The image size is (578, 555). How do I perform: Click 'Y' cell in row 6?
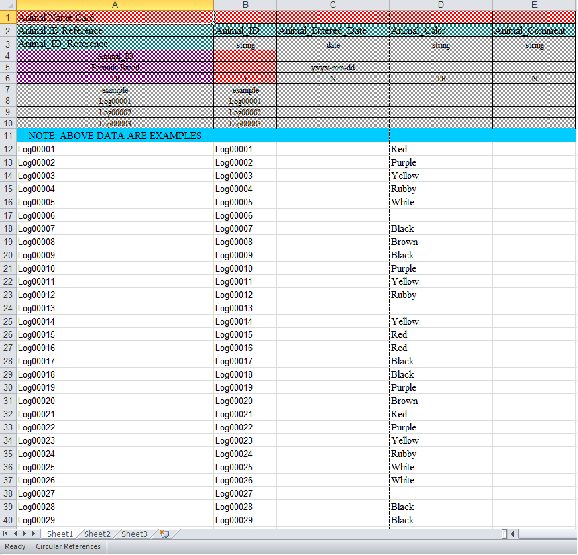(x=245, y=78)
